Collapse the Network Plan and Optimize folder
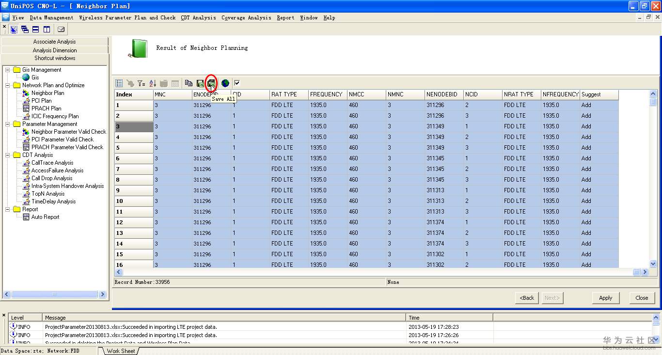This screenshot has height=355, width=662. (x=8, y=85)
